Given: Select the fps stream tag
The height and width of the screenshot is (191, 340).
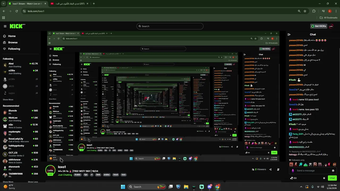Looking at the screenshot, I should pyautogui.click(x=86, y=175).
